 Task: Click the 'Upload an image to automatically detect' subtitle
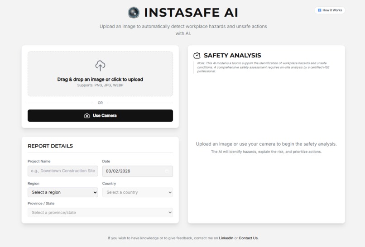coord(183,30)
